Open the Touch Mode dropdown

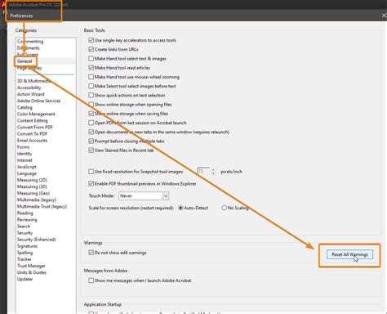(x=144, y=195)
